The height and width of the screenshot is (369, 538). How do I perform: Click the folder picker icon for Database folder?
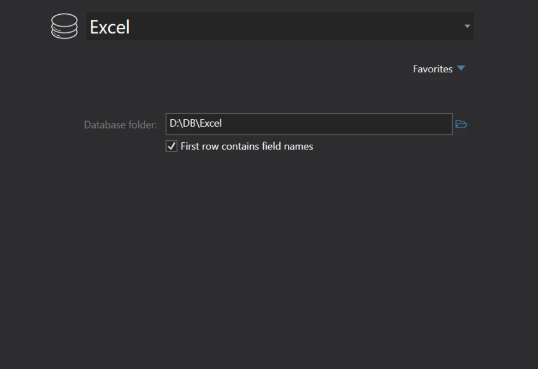click(461, 124)
